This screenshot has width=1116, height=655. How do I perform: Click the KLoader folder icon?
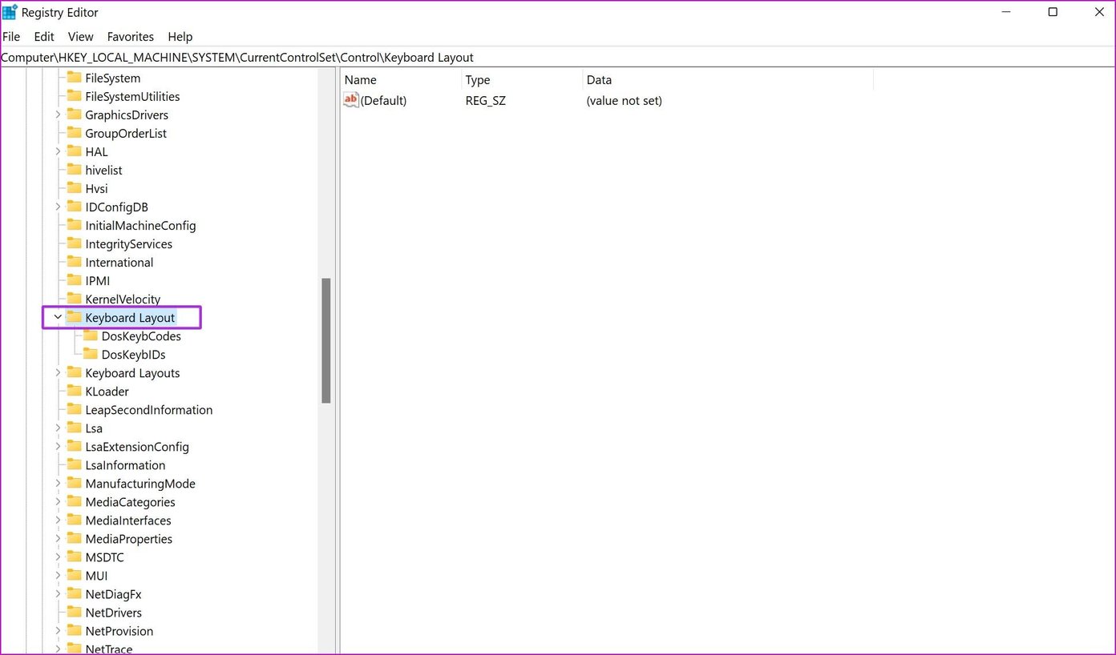pyautogui.click(x=74, y=391)
